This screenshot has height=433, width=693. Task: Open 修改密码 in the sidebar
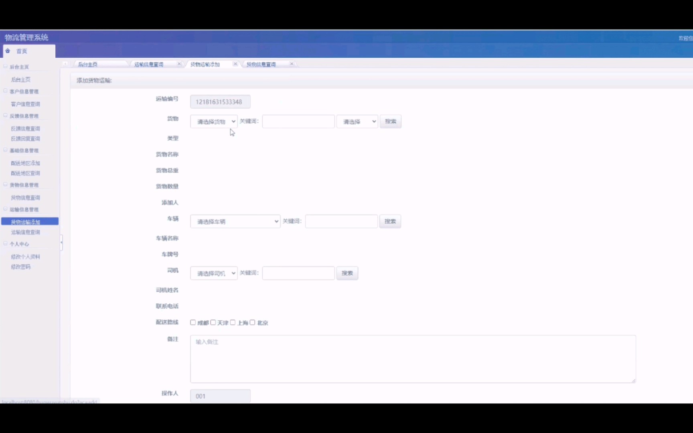(20, 267)
